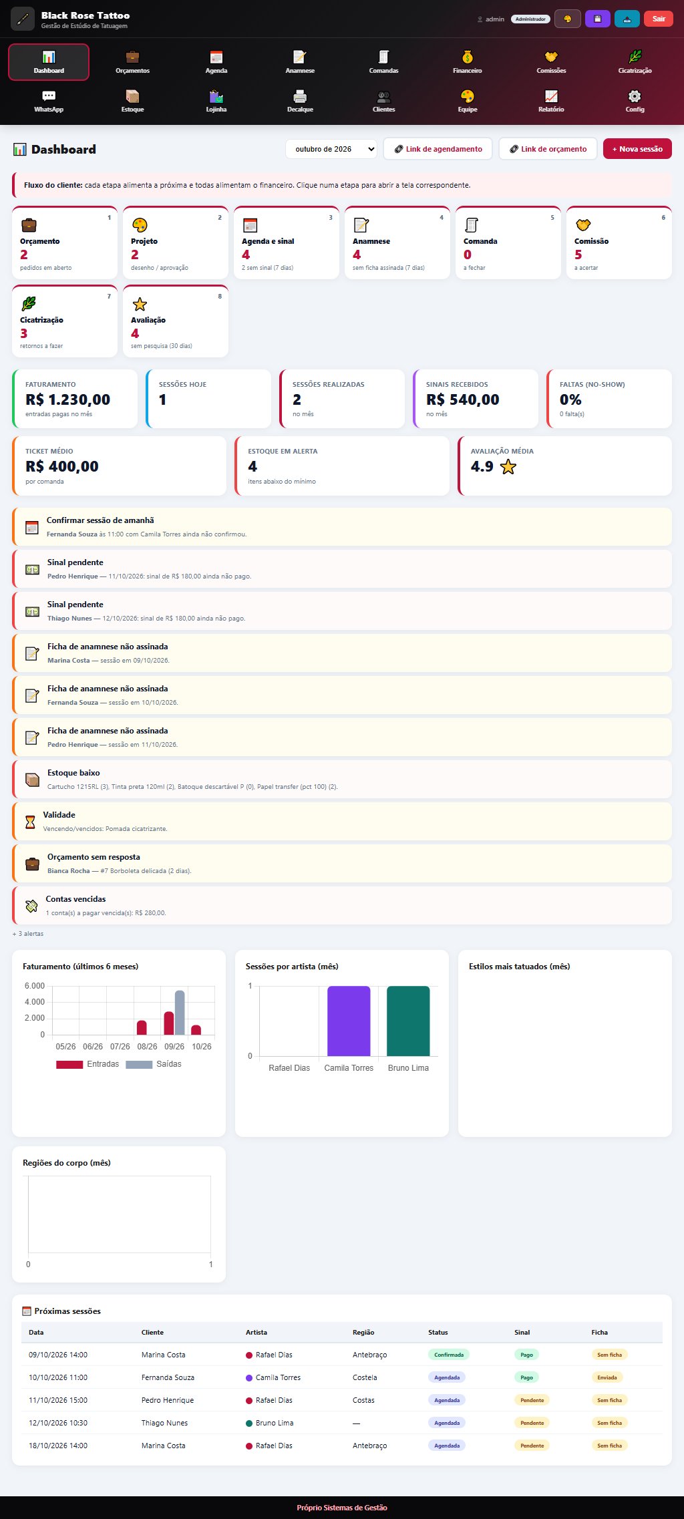Click Costela region cell in sessions table
The image size is (684, 1519).
(x=365, y=1377)
